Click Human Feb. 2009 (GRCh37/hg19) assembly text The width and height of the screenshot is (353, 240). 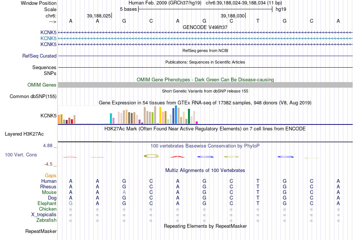coord(165,3)
